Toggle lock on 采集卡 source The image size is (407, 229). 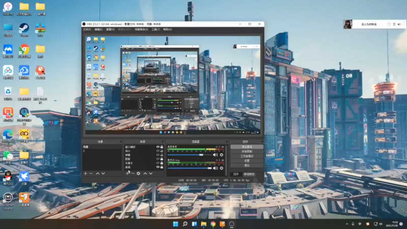[162, 163]
